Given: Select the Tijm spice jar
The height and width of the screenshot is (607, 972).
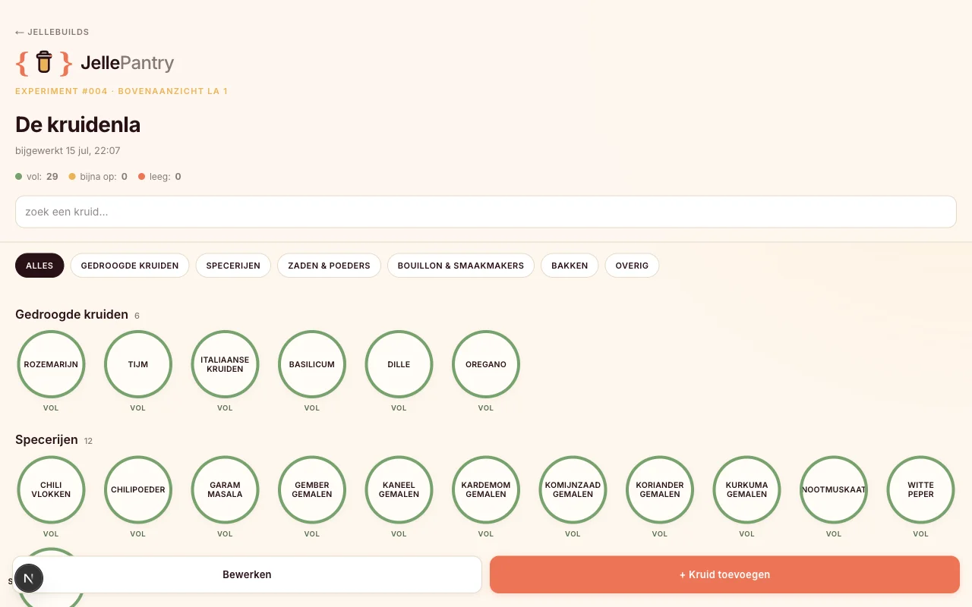Looking at the screenshot, I should point(138,364).
